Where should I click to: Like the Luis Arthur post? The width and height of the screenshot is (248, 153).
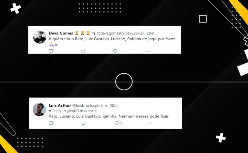(117, 123)
